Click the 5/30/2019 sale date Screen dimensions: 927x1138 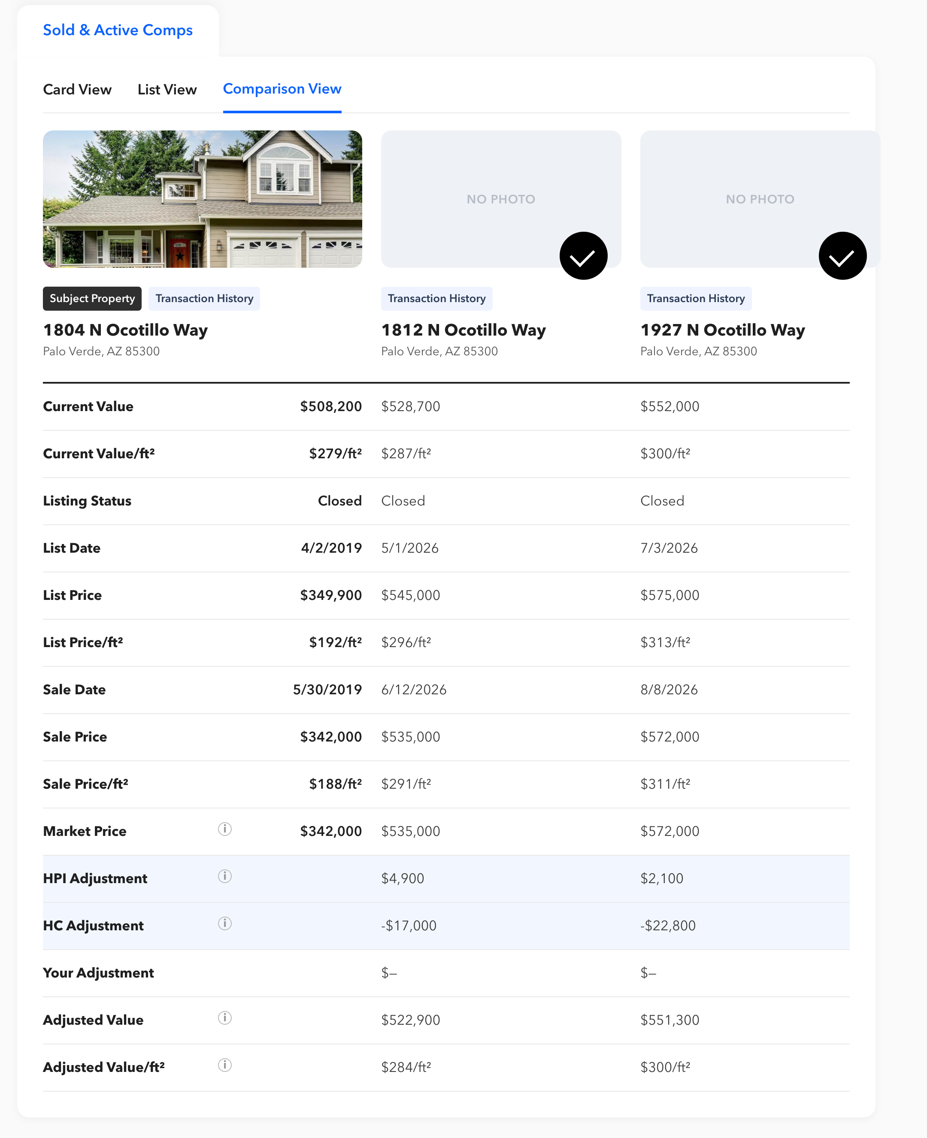click(327, 690)
